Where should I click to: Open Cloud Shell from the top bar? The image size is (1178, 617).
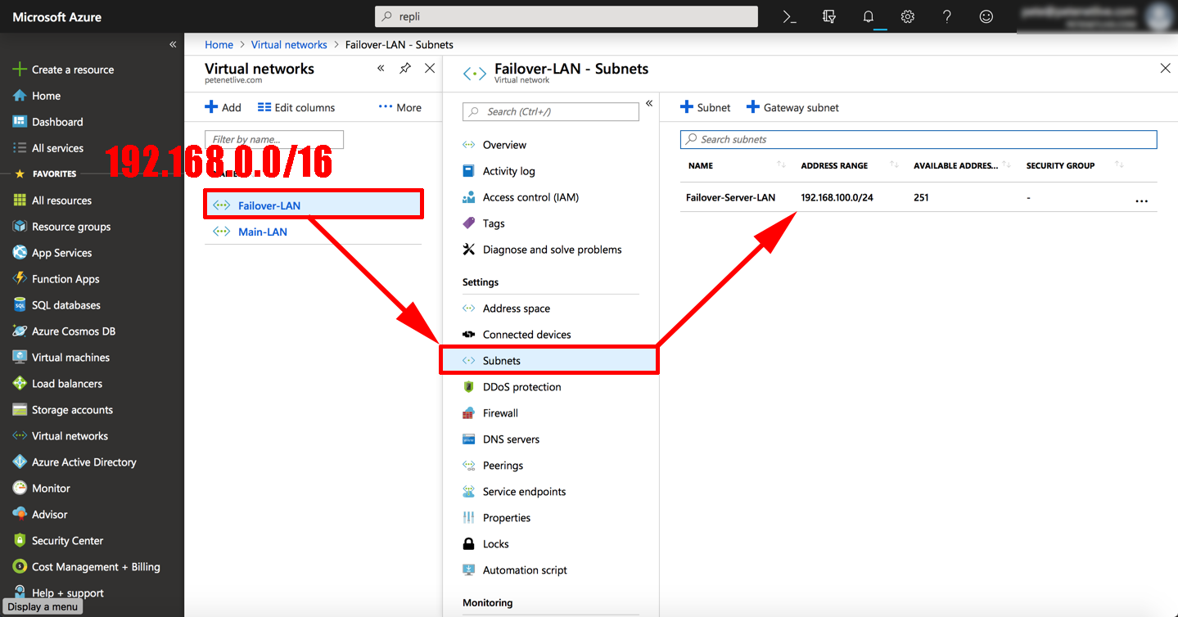pos(789,16)
